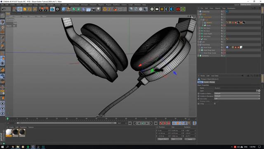
Task: Click the Name input field in Basic Properties
Action: click(x=235, y=88)
